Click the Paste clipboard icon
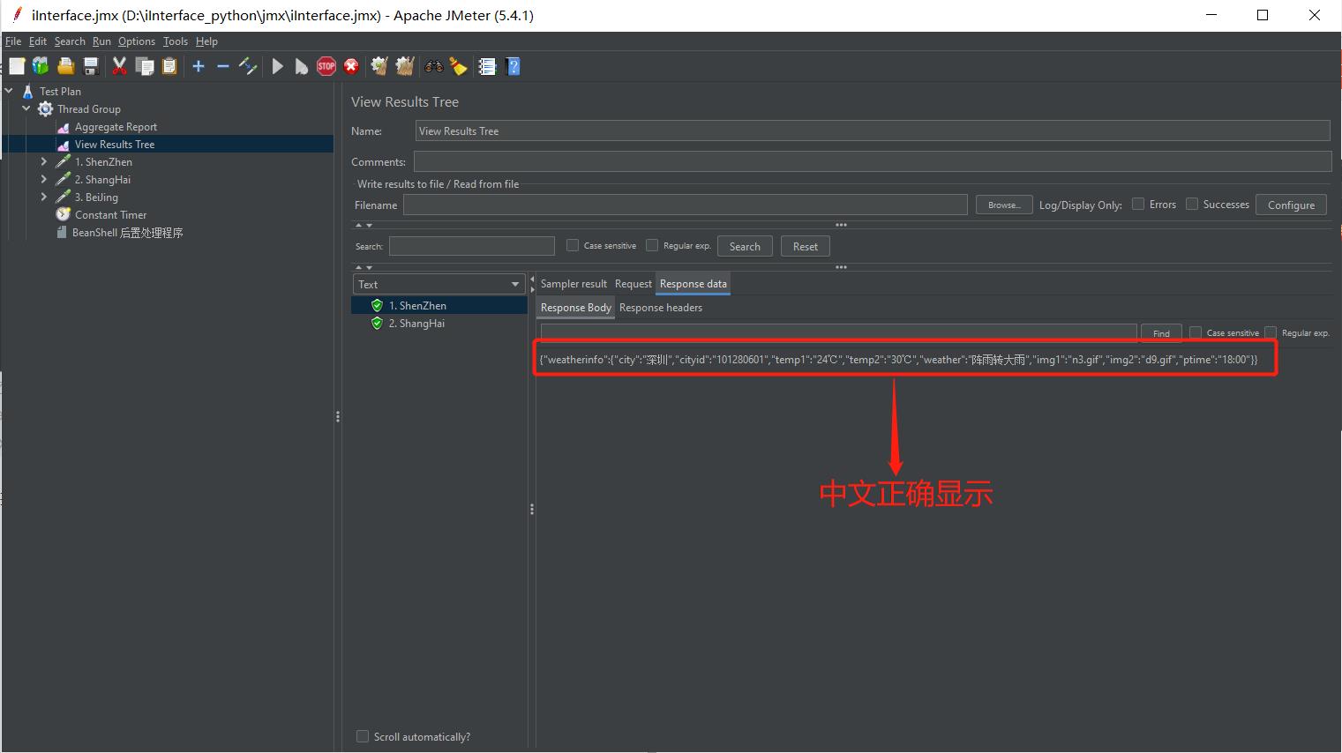Image resolution: width=1342 pixels, height=753 pixels. click(x=169, y=66)
